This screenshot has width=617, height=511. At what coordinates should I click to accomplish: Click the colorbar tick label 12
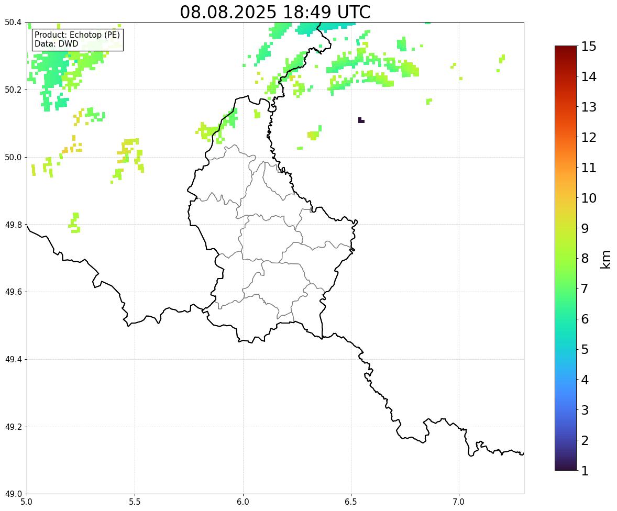589,137
